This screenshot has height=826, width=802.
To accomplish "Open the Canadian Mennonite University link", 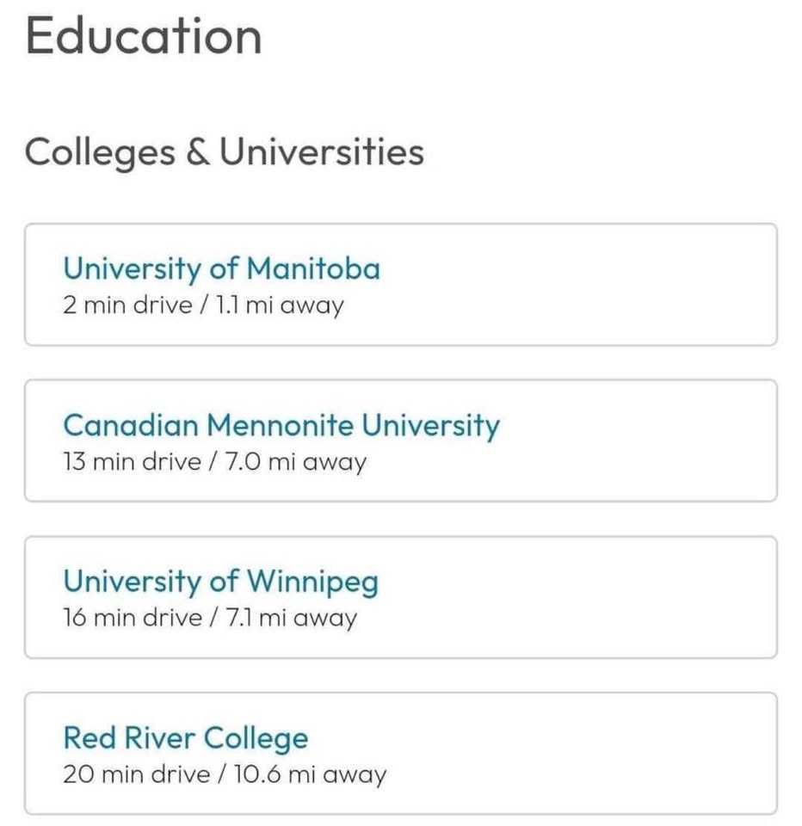I will click(281, 425).
